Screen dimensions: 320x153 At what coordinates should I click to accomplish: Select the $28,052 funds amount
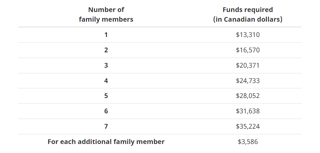click(248, 96)
